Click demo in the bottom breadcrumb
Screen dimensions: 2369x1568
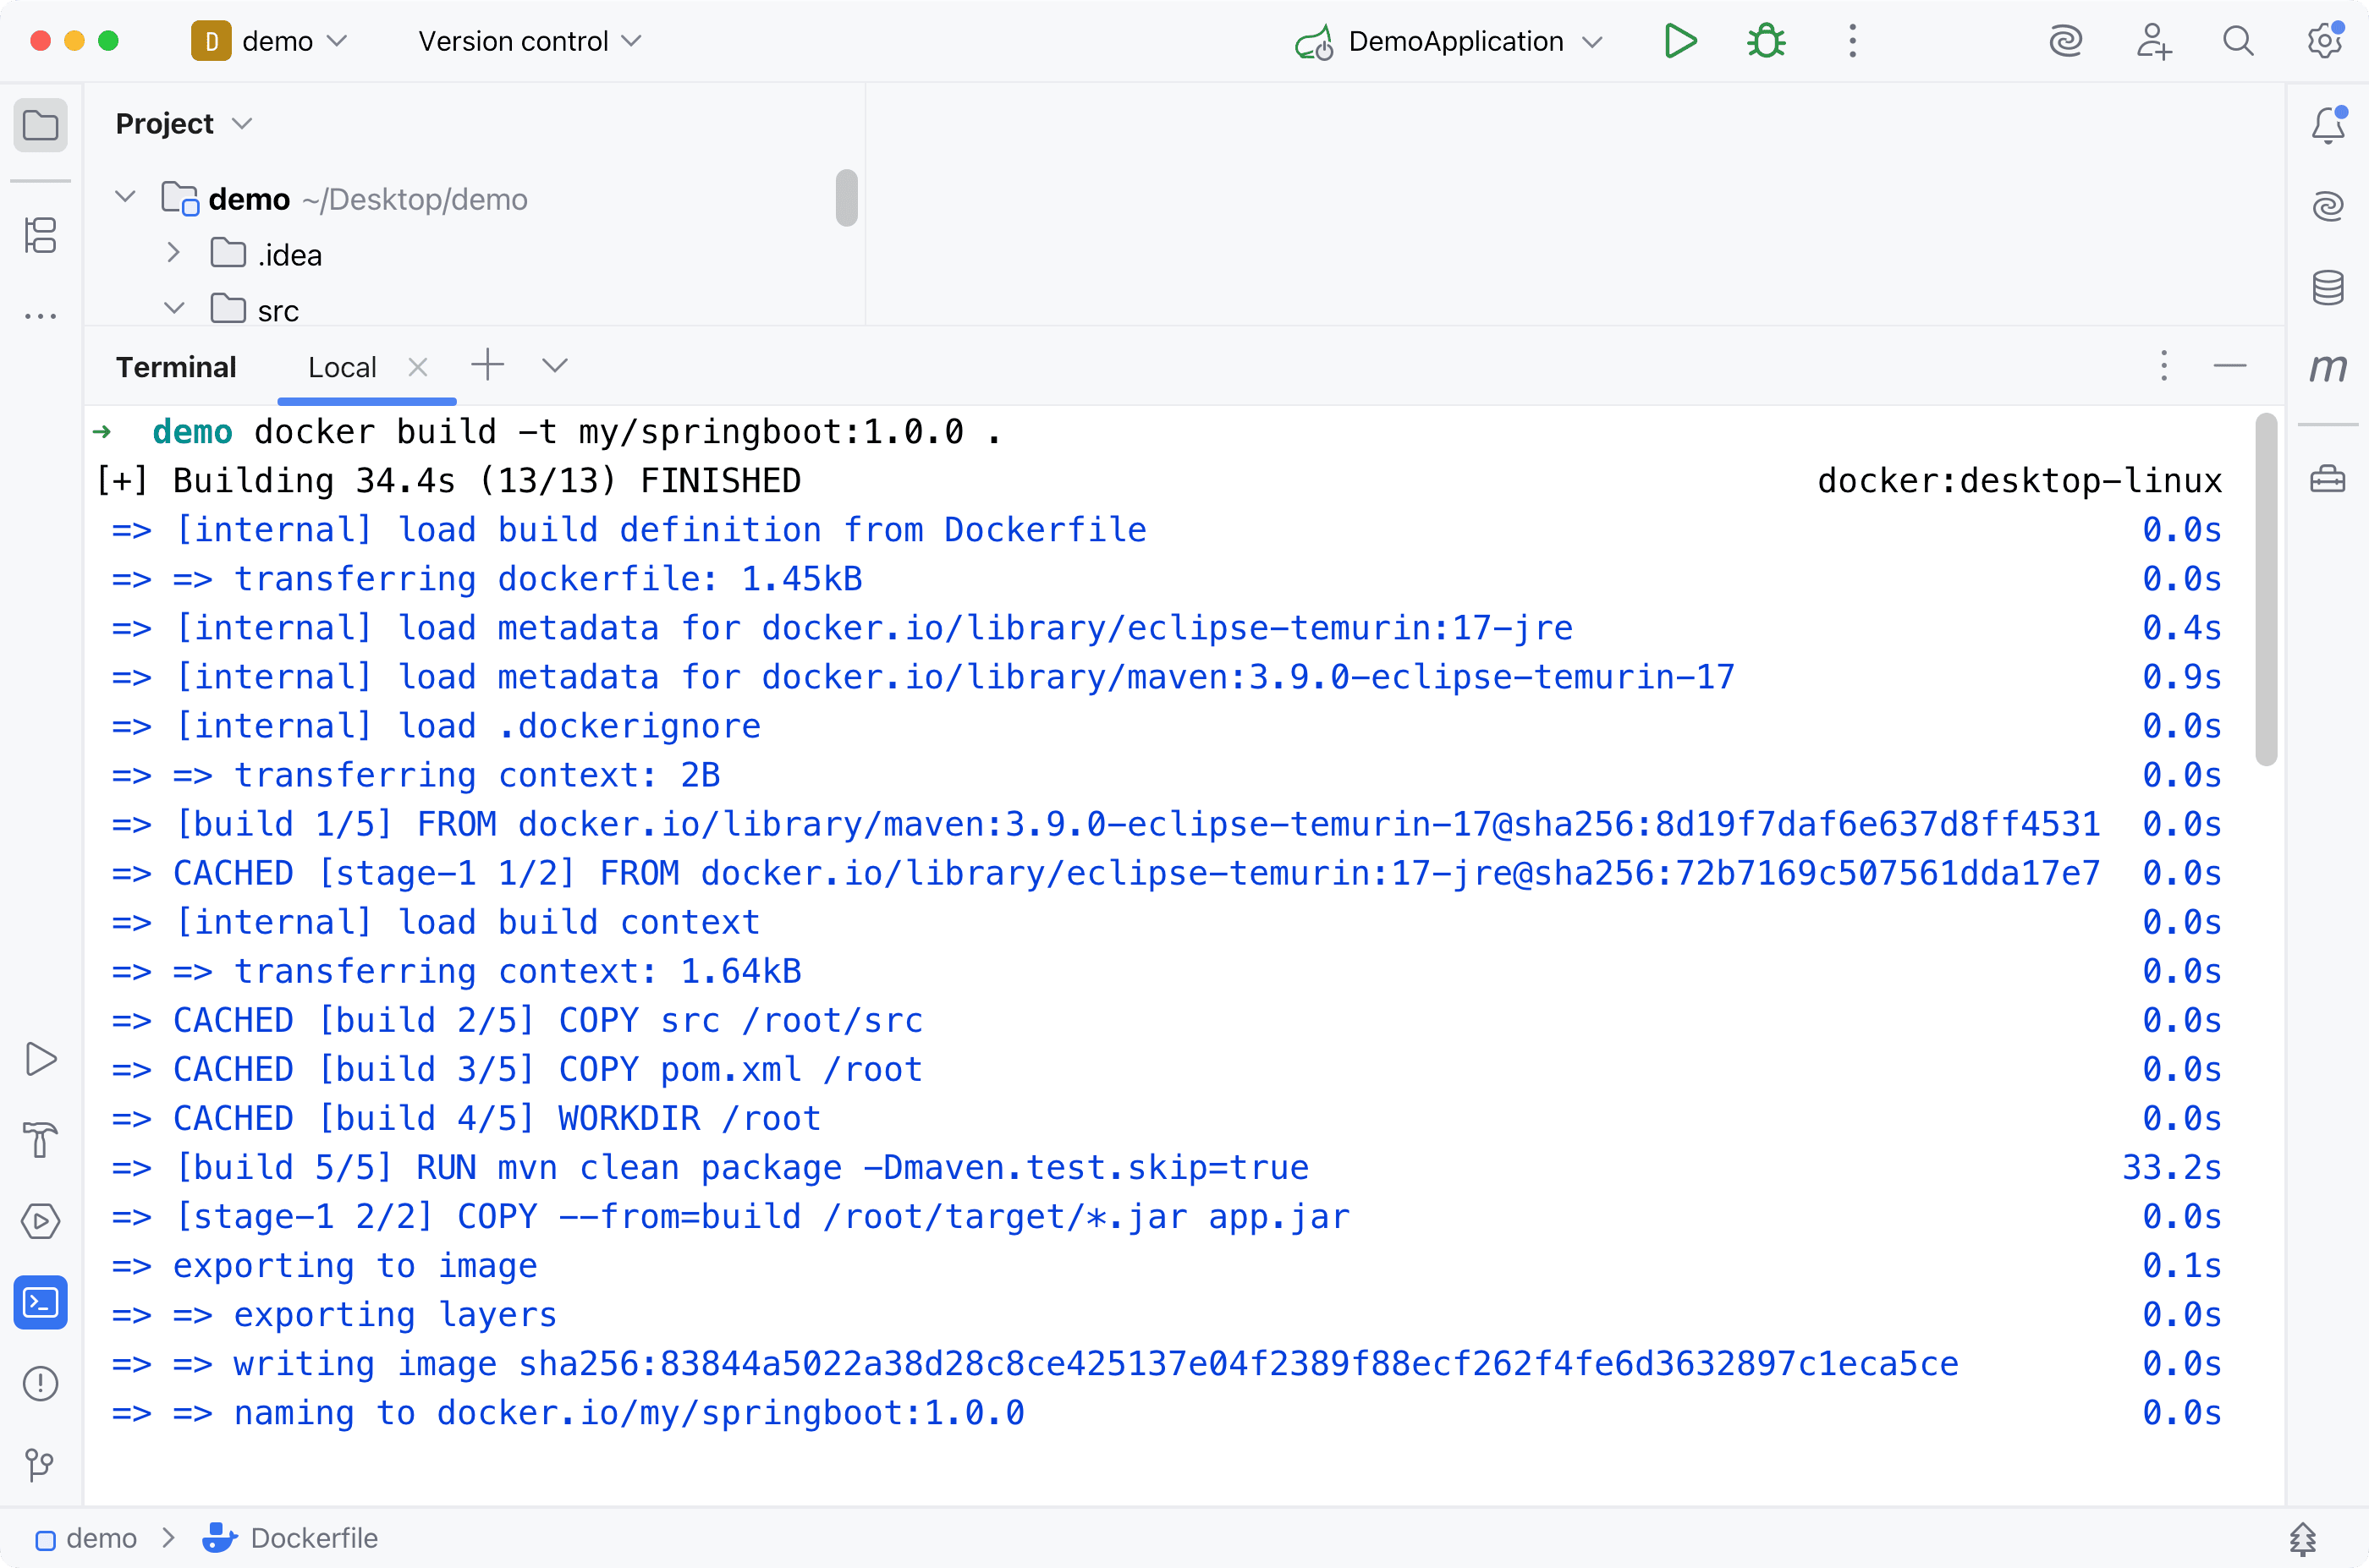[x=101, y=1538]
